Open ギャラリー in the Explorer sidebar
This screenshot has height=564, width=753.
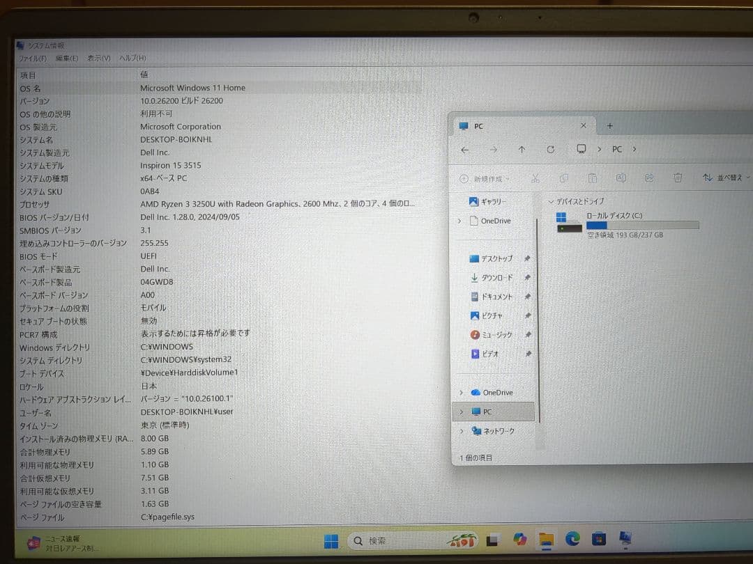pyautogui.click(x=487, y=202)
